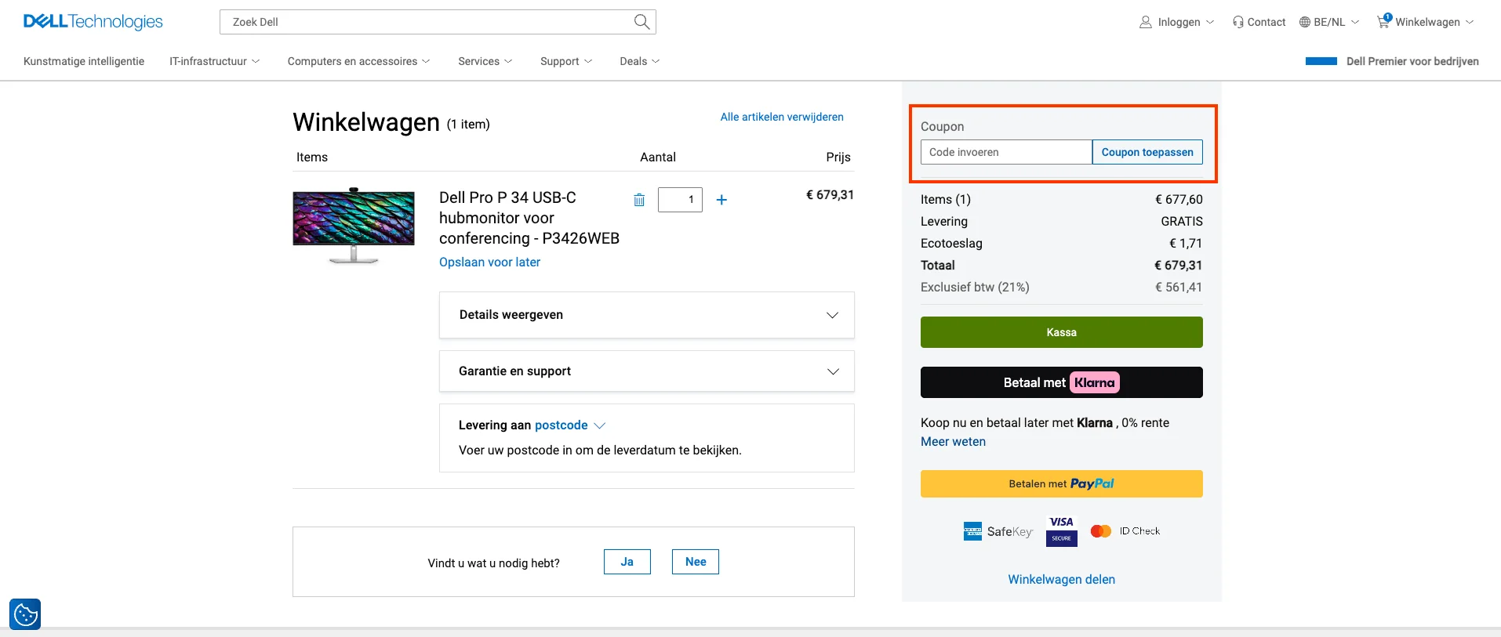Click the Coupon toepassen button

point(1147,152)
